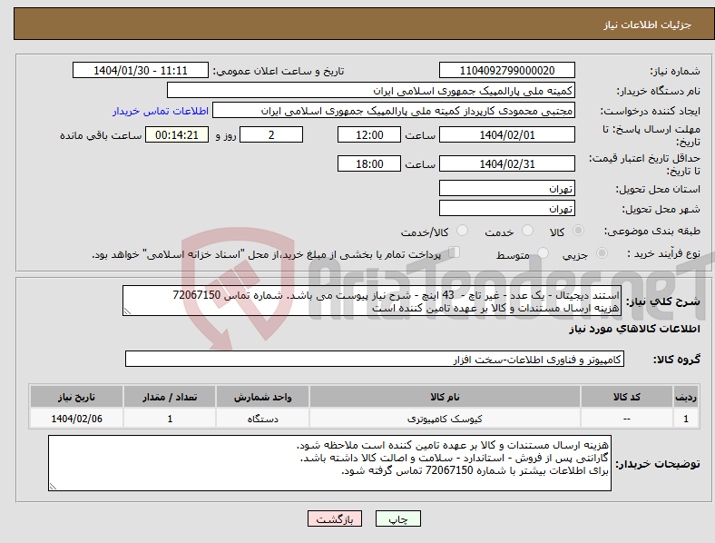Click the نام دستگاه خریدار field
715x543 pixels.
pos(371,91)
